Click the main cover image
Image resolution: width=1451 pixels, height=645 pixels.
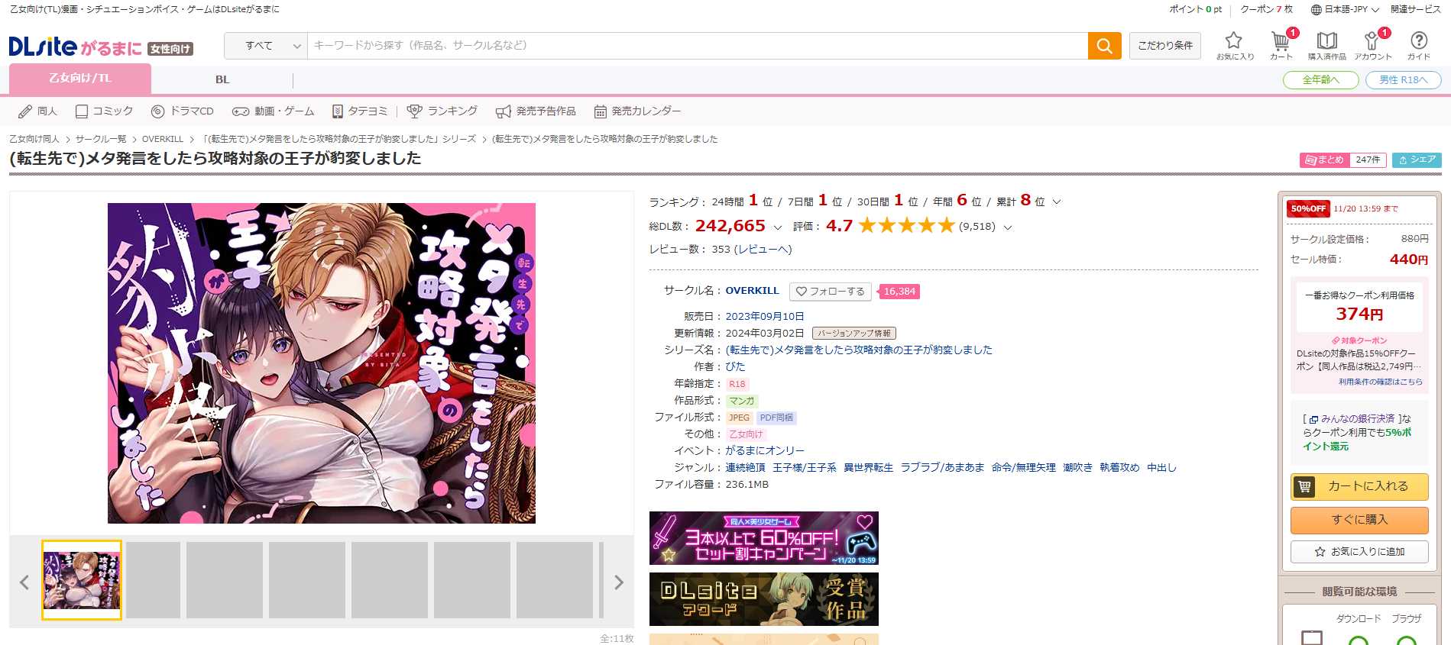322,363
